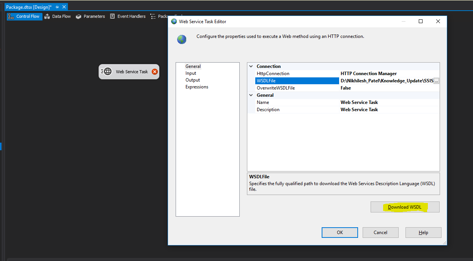Select the OverwriteWSDLFile False value
Screen dimensions: 473x261
[x=389, y=88]
